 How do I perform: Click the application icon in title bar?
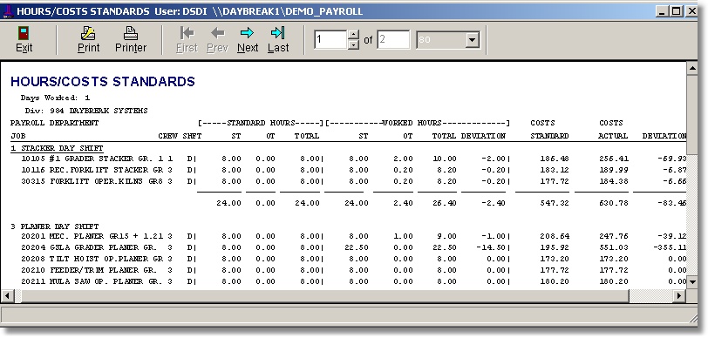pos(8,10)
